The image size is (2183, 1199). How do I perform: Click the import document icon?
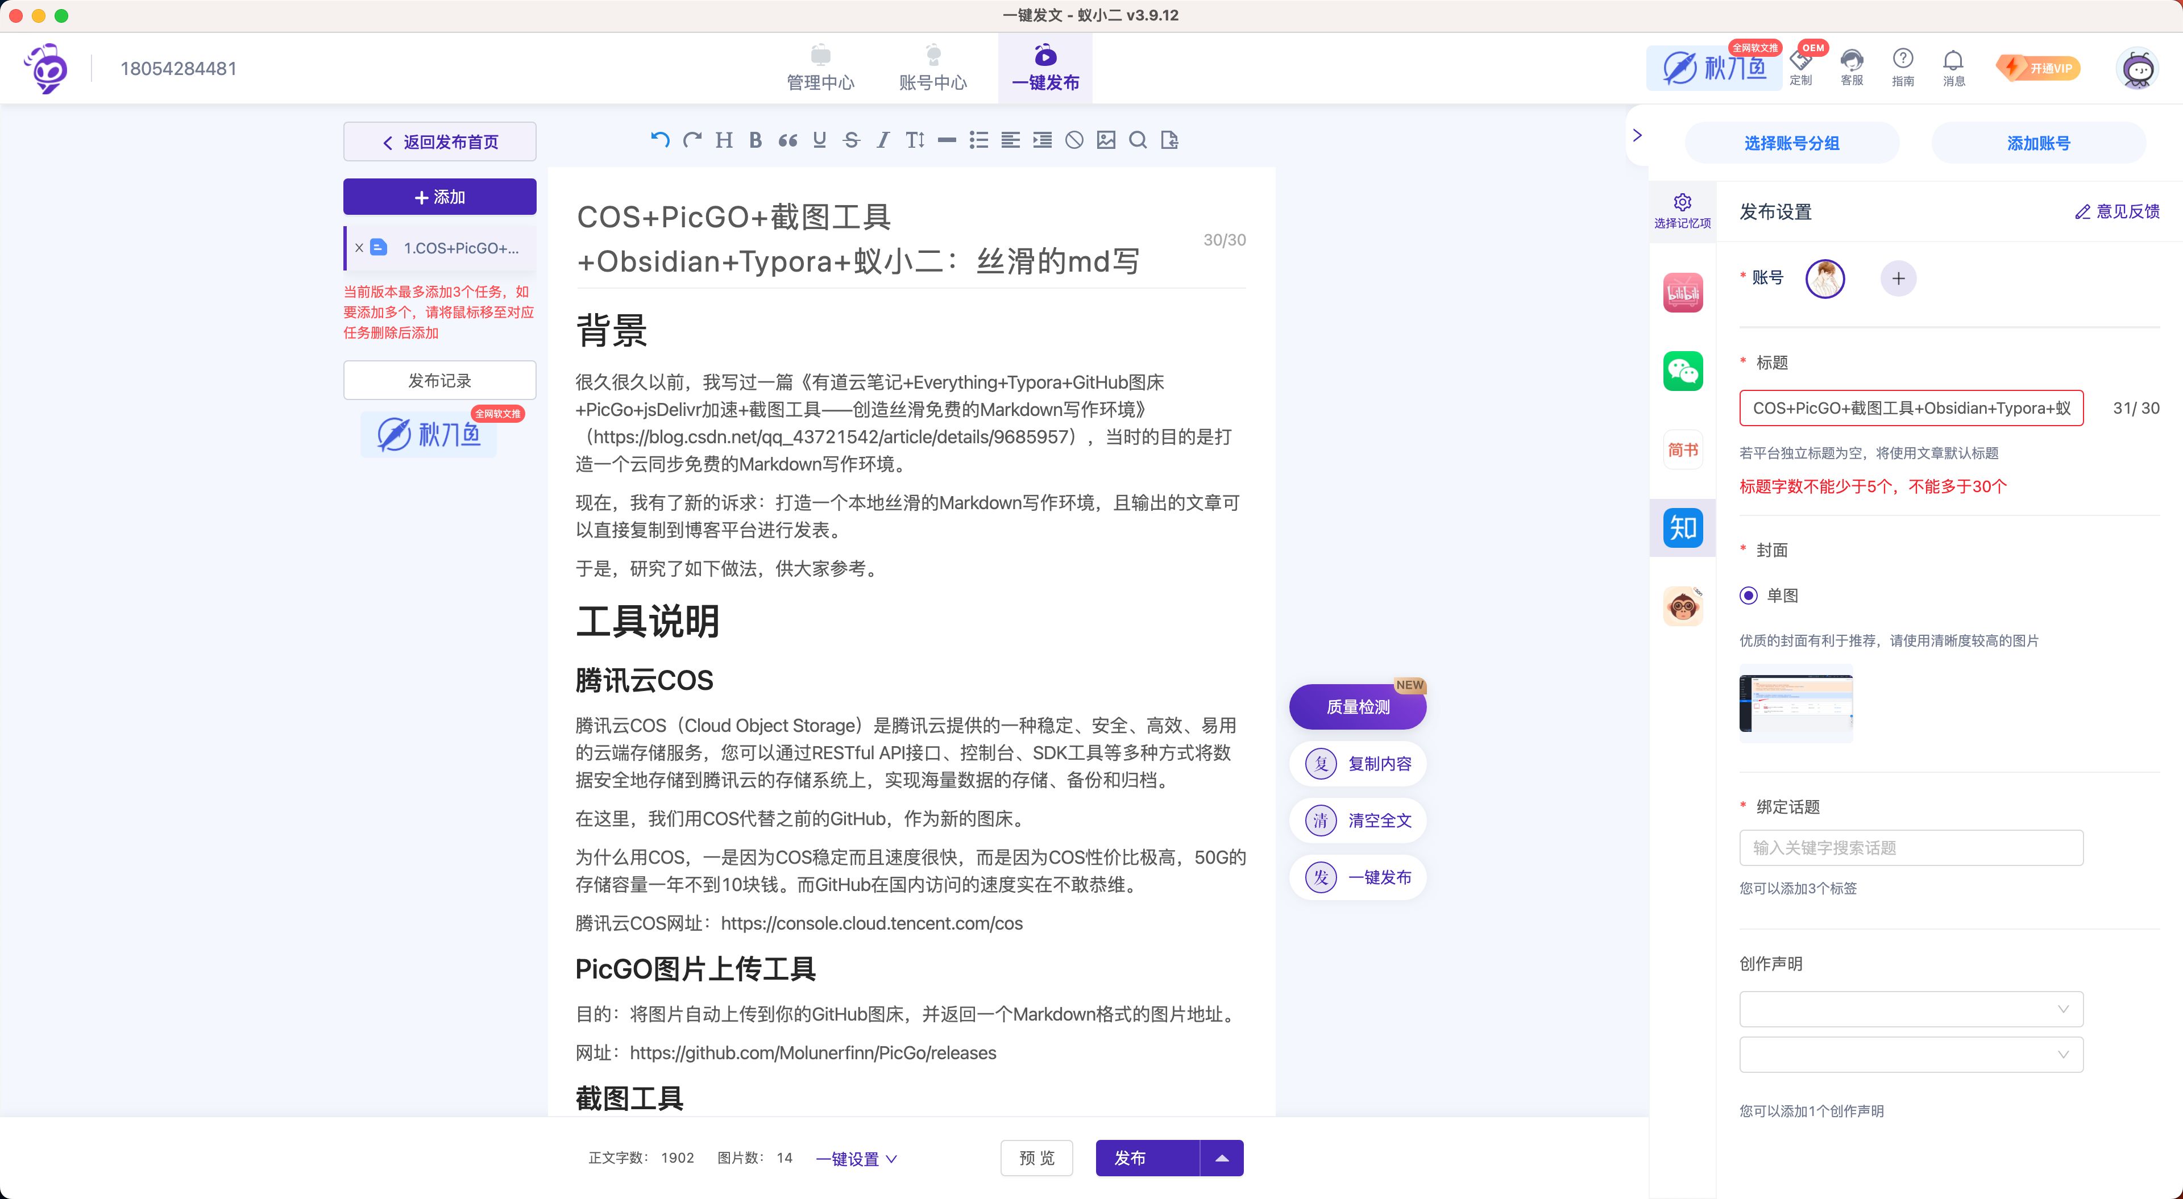(1169, 140)
